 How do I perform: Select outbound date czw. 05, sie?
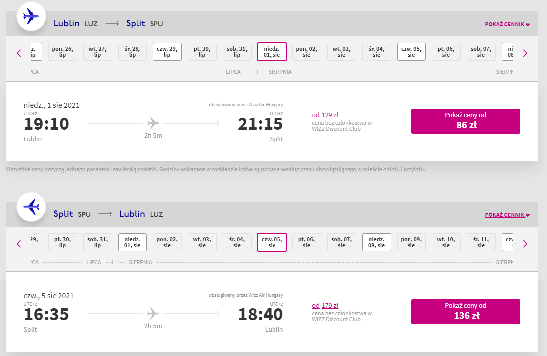click(x=411, y=52)
